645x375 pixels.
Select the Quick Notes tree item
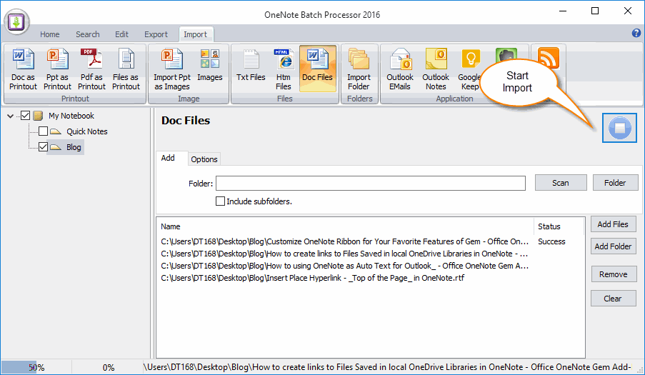87,131
